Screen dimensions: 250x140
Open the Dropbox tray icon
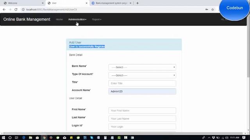(213, 138)
